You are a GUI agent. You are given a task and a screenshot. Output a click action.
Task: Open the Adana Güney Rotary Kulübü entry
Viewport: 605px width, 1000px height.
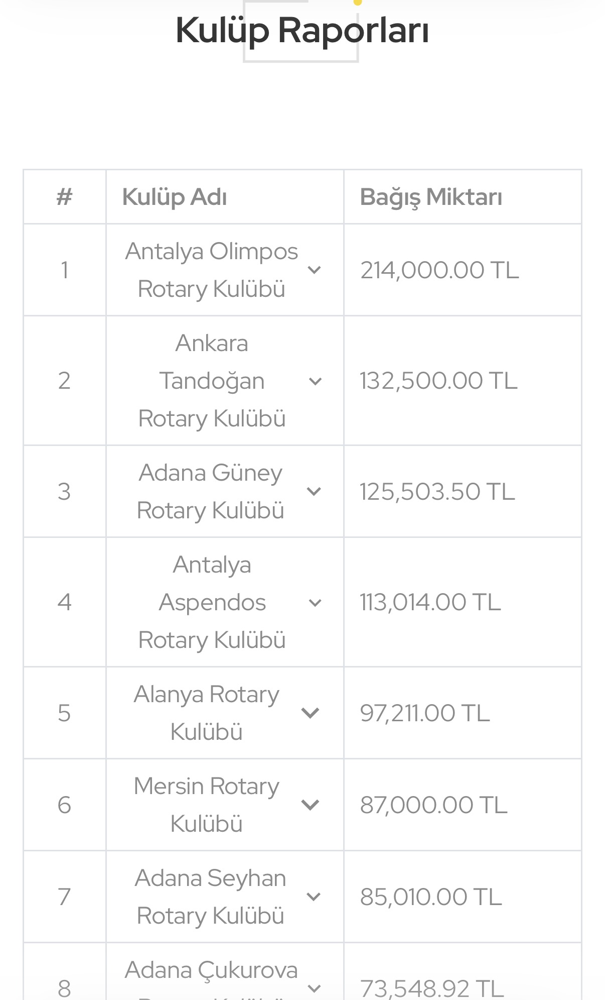coord(211,491)
